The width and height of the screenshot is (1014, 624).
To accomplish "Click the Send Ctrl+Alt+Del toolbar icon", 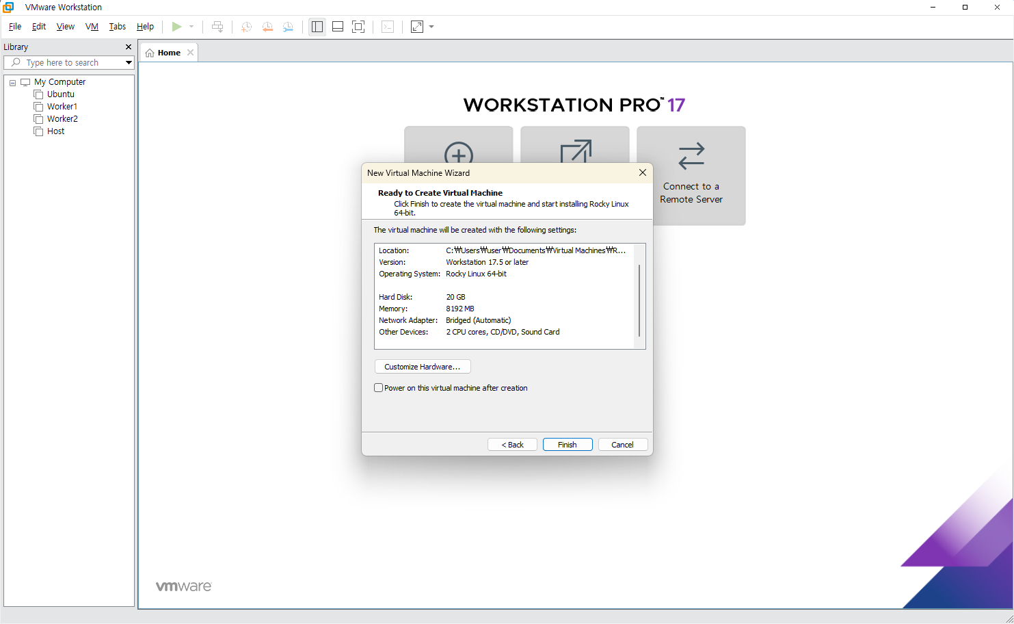I will [x=217, y=27].
